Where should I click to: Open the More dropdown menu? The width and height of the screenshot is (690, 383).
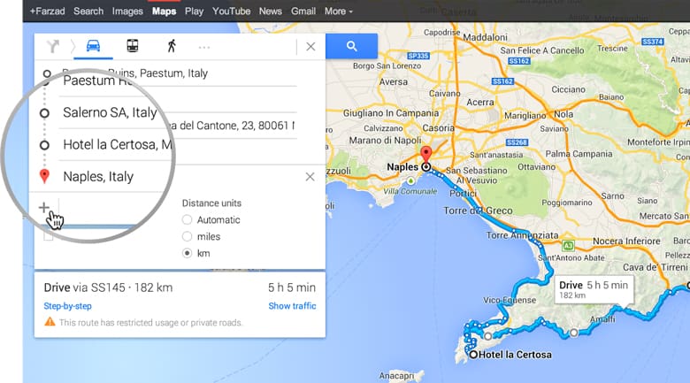click(x=338, y=11)
